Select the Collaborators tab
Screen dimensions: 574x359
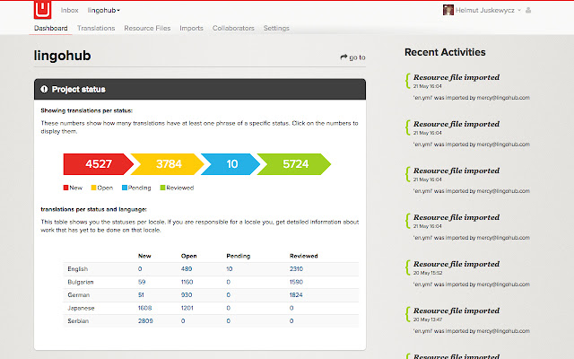click(233, 29)
